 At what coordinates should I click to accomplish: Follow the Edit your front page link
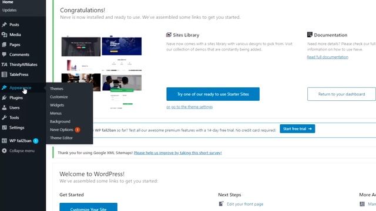(x=245, y=204)
